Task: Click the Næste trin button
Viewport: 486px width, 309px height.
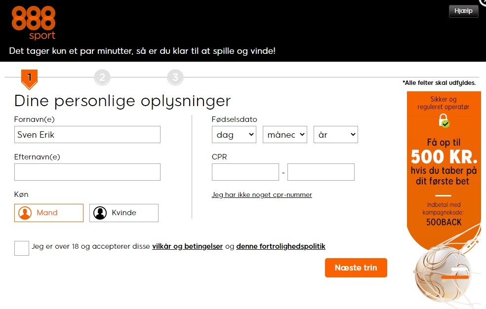Action: coord(356,268)
